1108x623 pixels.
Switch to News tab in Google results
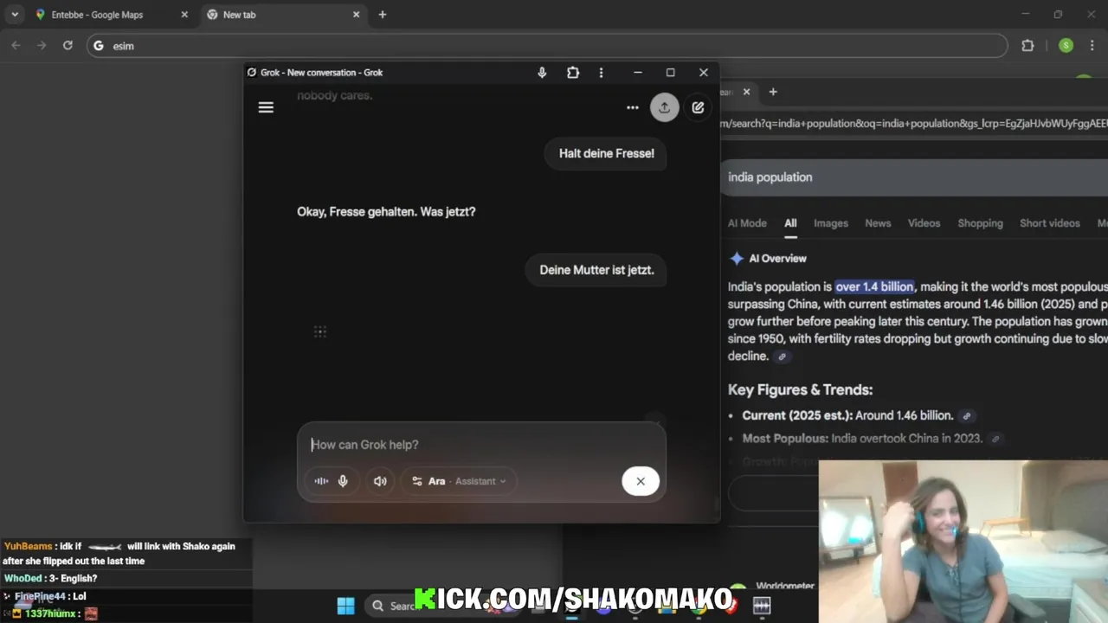pos(878,223)
